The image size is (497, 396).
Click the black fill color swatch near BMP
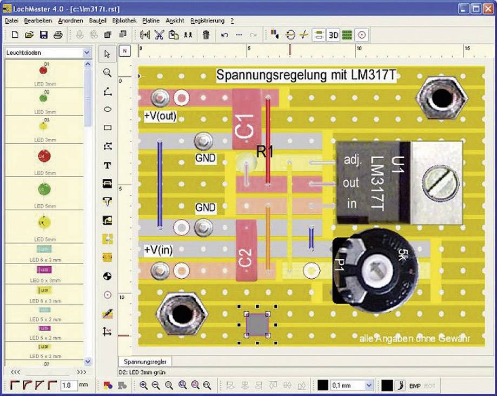(x=387, y=385)
